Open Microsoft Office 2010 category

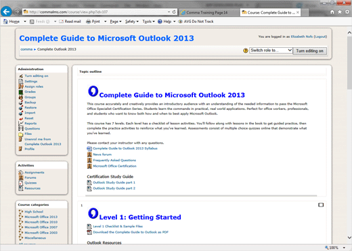(41, 222)
